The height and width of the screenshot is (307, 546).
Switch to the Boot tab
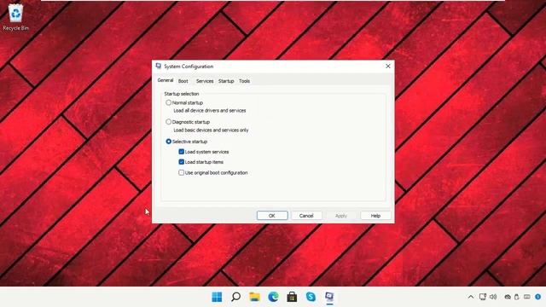pos(183,81)
